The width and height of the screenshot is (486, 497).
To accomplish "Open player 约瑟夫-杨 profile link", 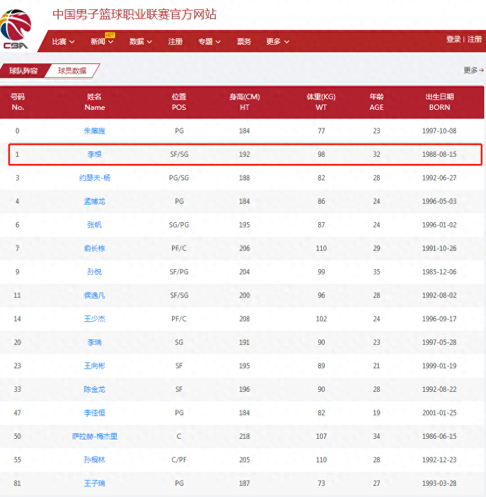I will pyautogui.click(x=95, y=178).
